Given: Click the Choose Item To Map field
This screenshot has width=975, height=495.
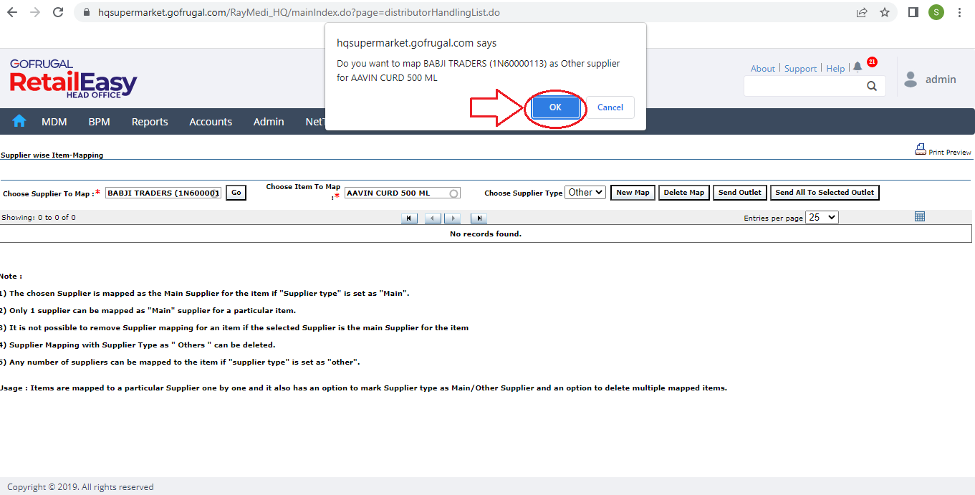Looking at the screenshot, I should click(403, 193).
